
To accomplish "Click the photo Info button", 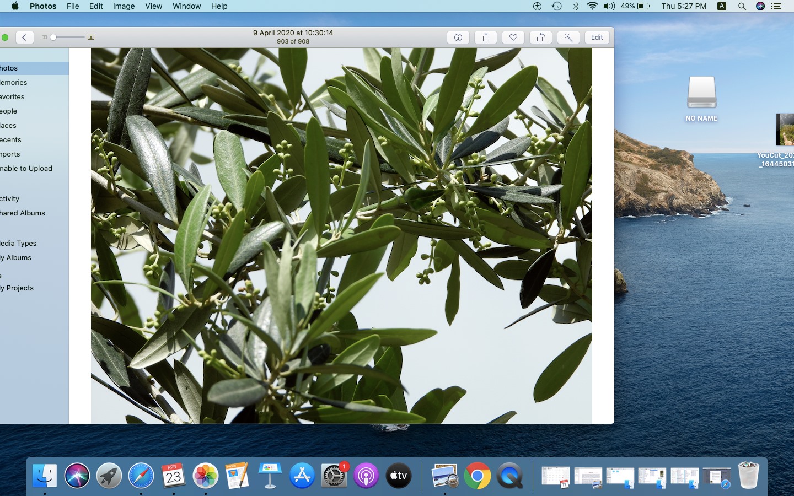I will coord(458,37).
